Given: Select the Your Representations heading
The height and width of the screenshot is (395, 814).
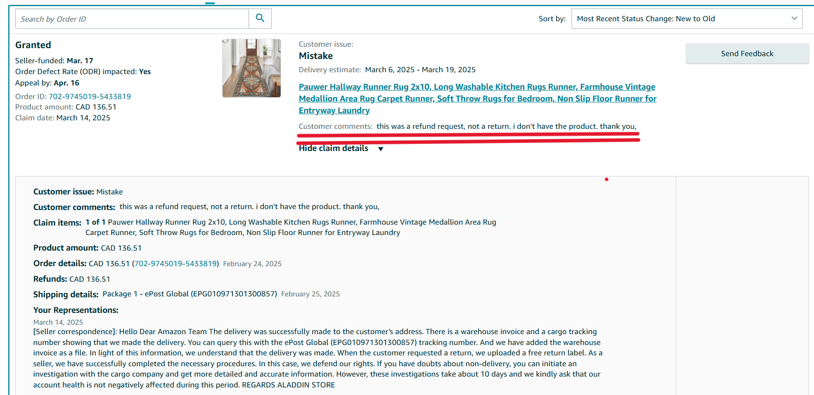Looking at the screenshot, I should click(x=76, y=310).
